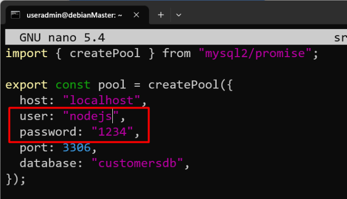Click the "pool" variable name

[112, 85]
